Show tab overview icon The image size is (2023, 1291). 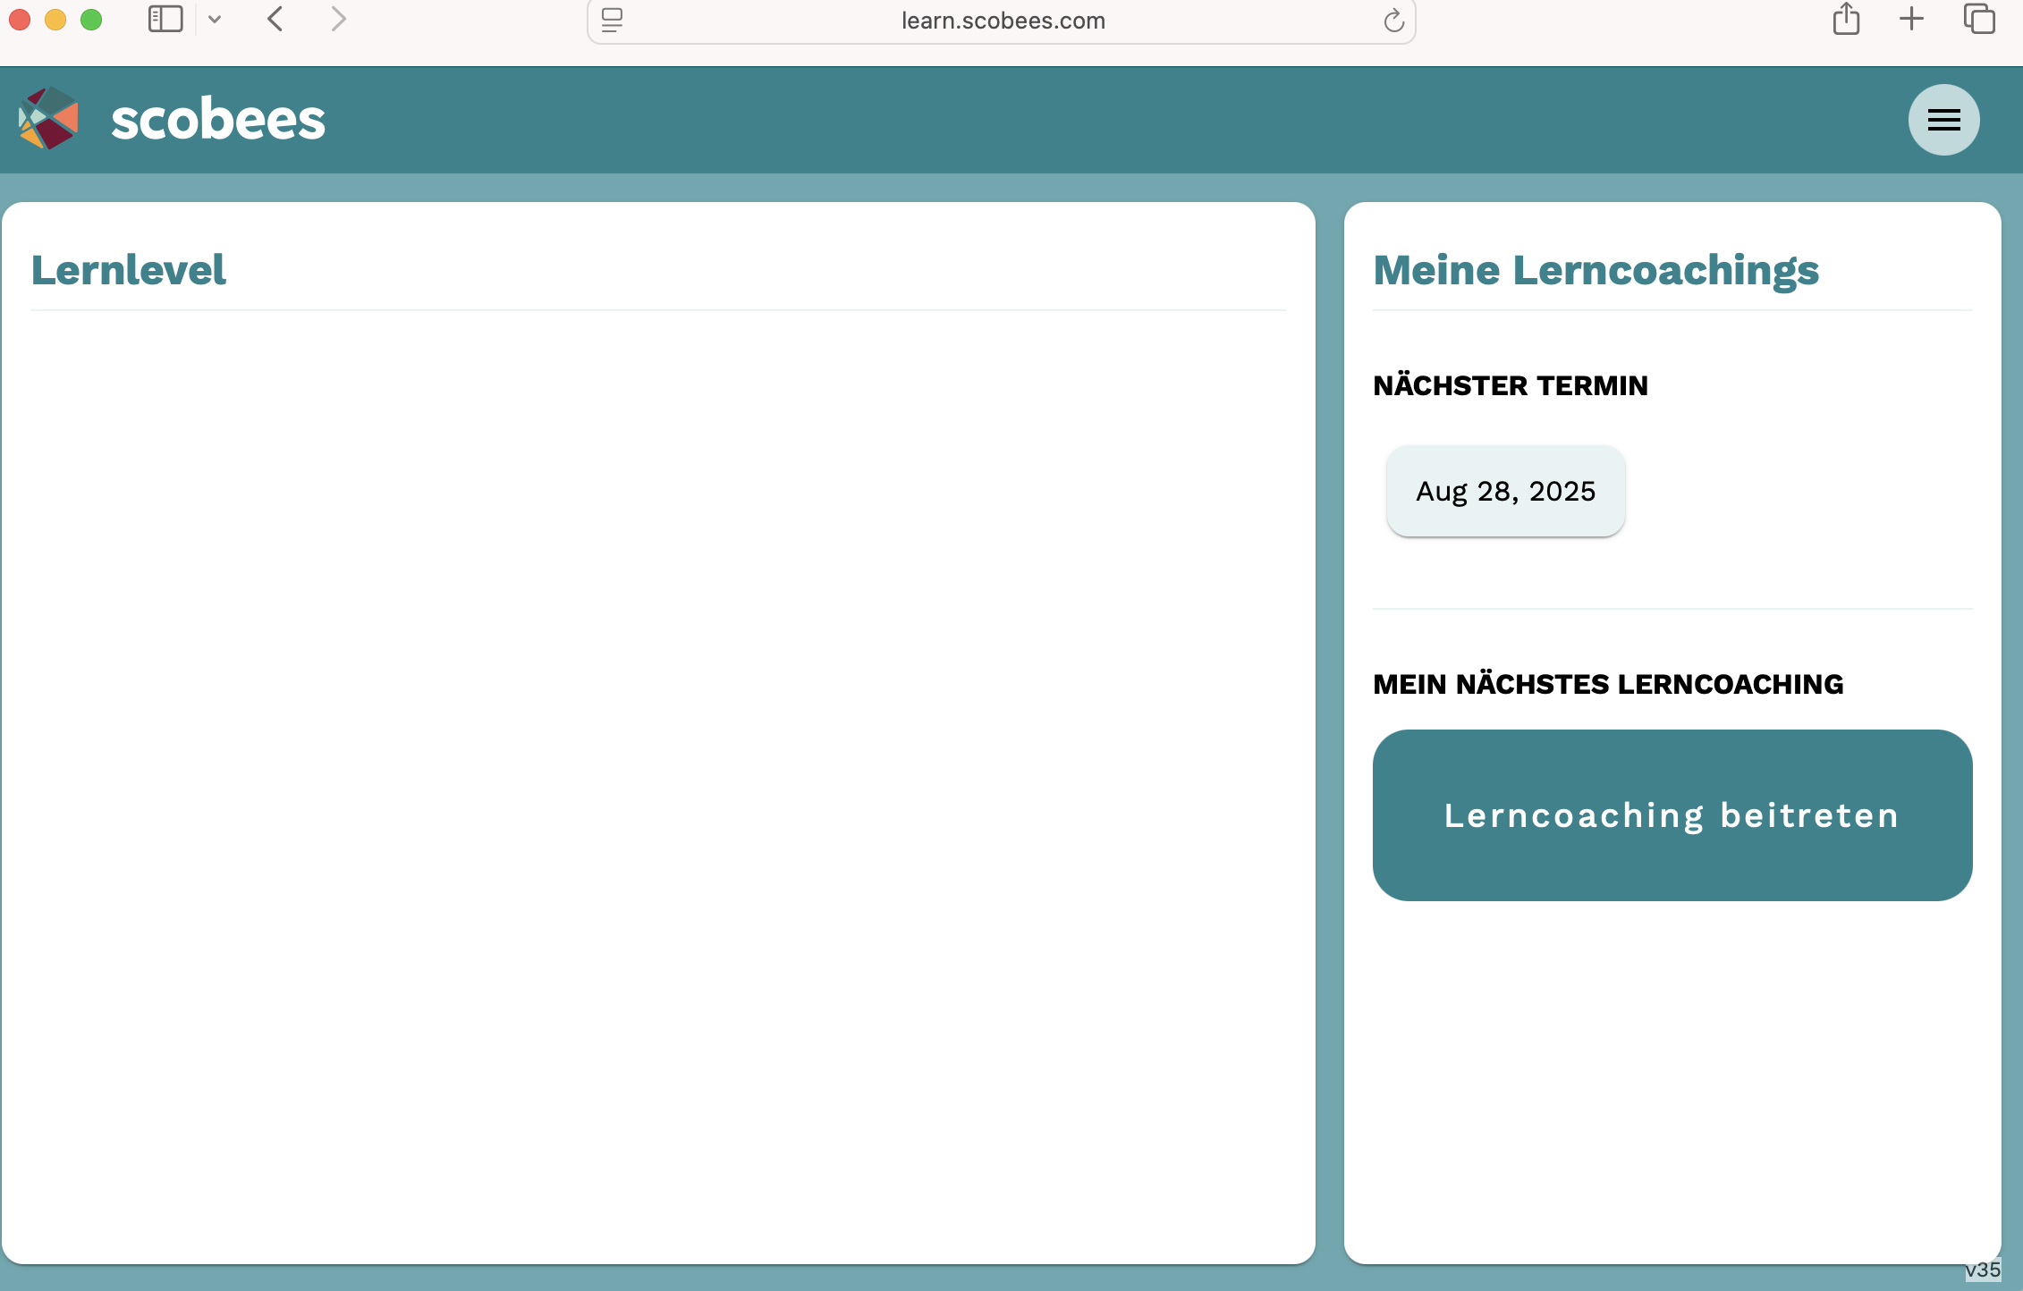tap(1978, 19)
